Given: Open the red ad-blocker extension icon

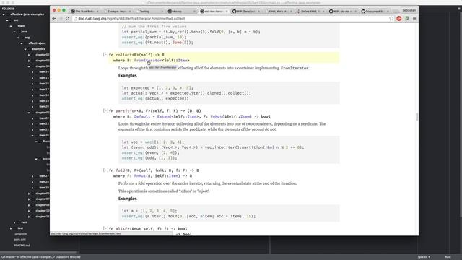Looking at the screenshot, I should [399, 18].
